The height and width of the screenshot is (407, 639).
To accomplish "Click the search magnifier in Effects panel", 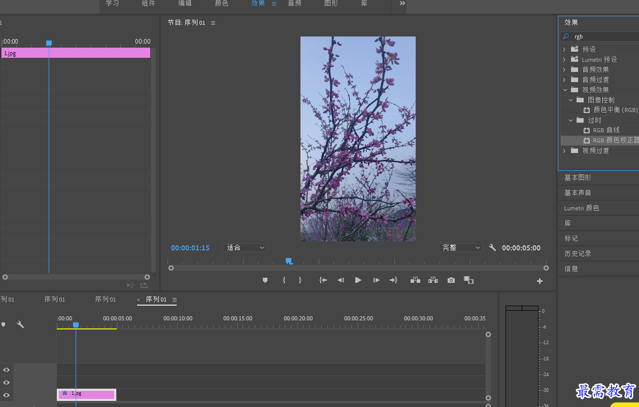I will 566,36.
